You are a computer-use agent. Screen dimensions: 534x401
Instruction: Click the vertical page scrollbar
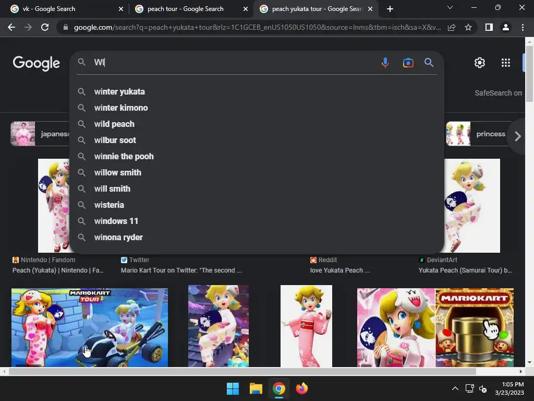[529, 73]
